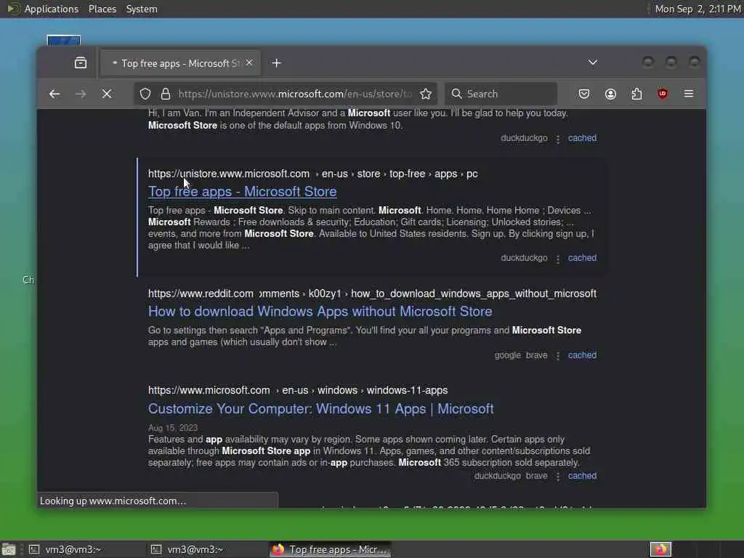Image resolution: width=744 pixels, height=558 pixels.
Task: Click Top free apps Firefox taskbar button
Action: (x=331, y=549)
